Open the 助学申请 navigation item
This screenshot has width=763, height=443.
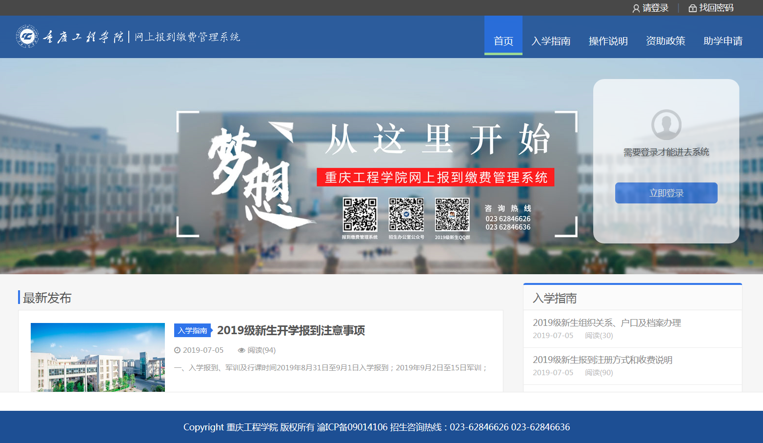pyautogui.click(x=723, y=41)
